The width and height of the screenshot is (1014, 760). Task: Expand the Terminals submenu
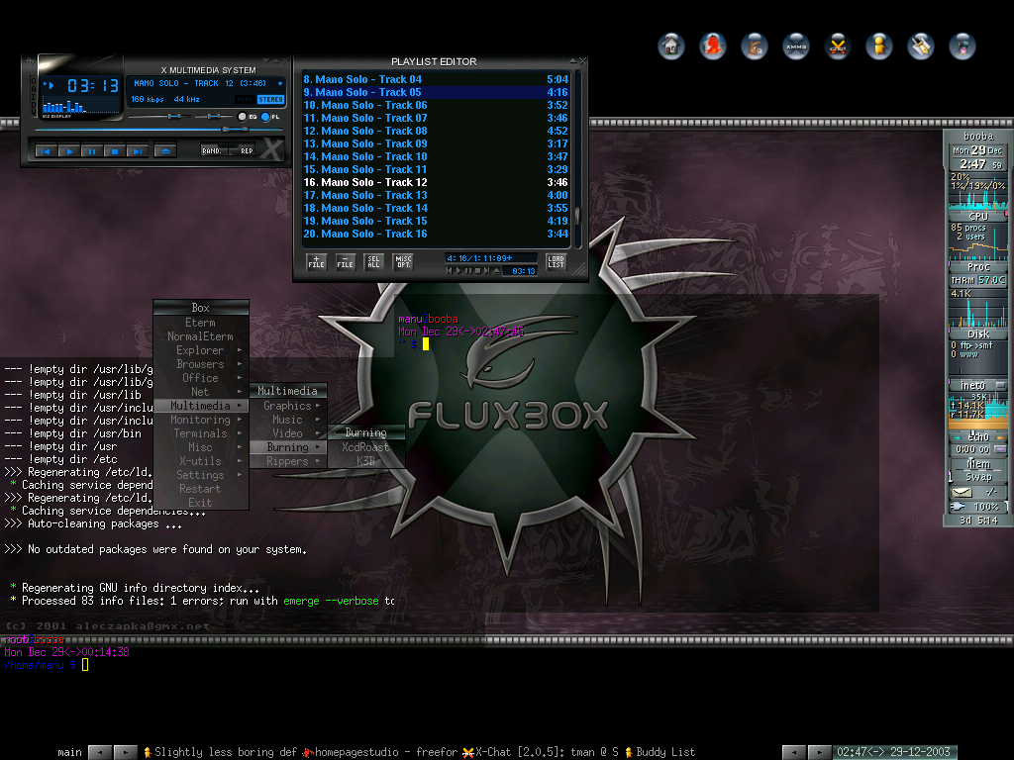(200, 433)
